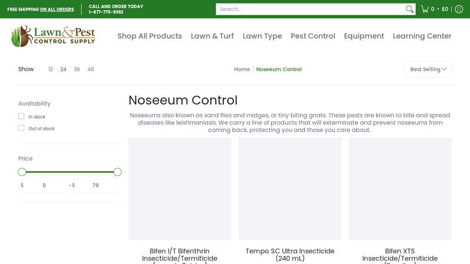Open Lawn & Turf menu

pos(212,36)
